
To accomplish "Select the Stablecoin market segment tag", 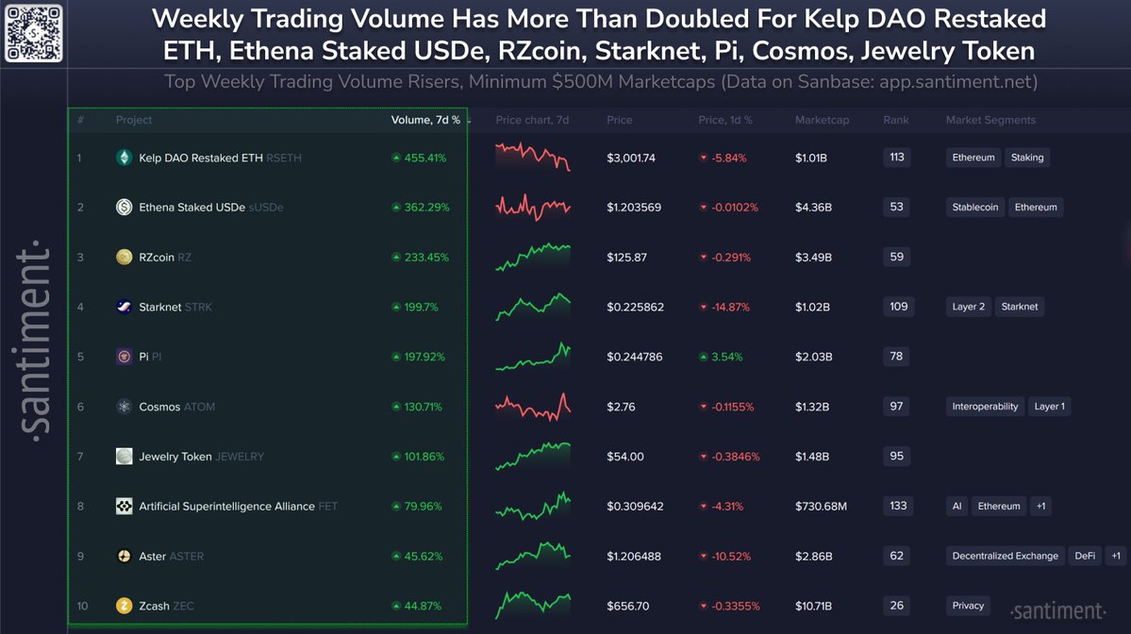I will [x=976, y=208].
